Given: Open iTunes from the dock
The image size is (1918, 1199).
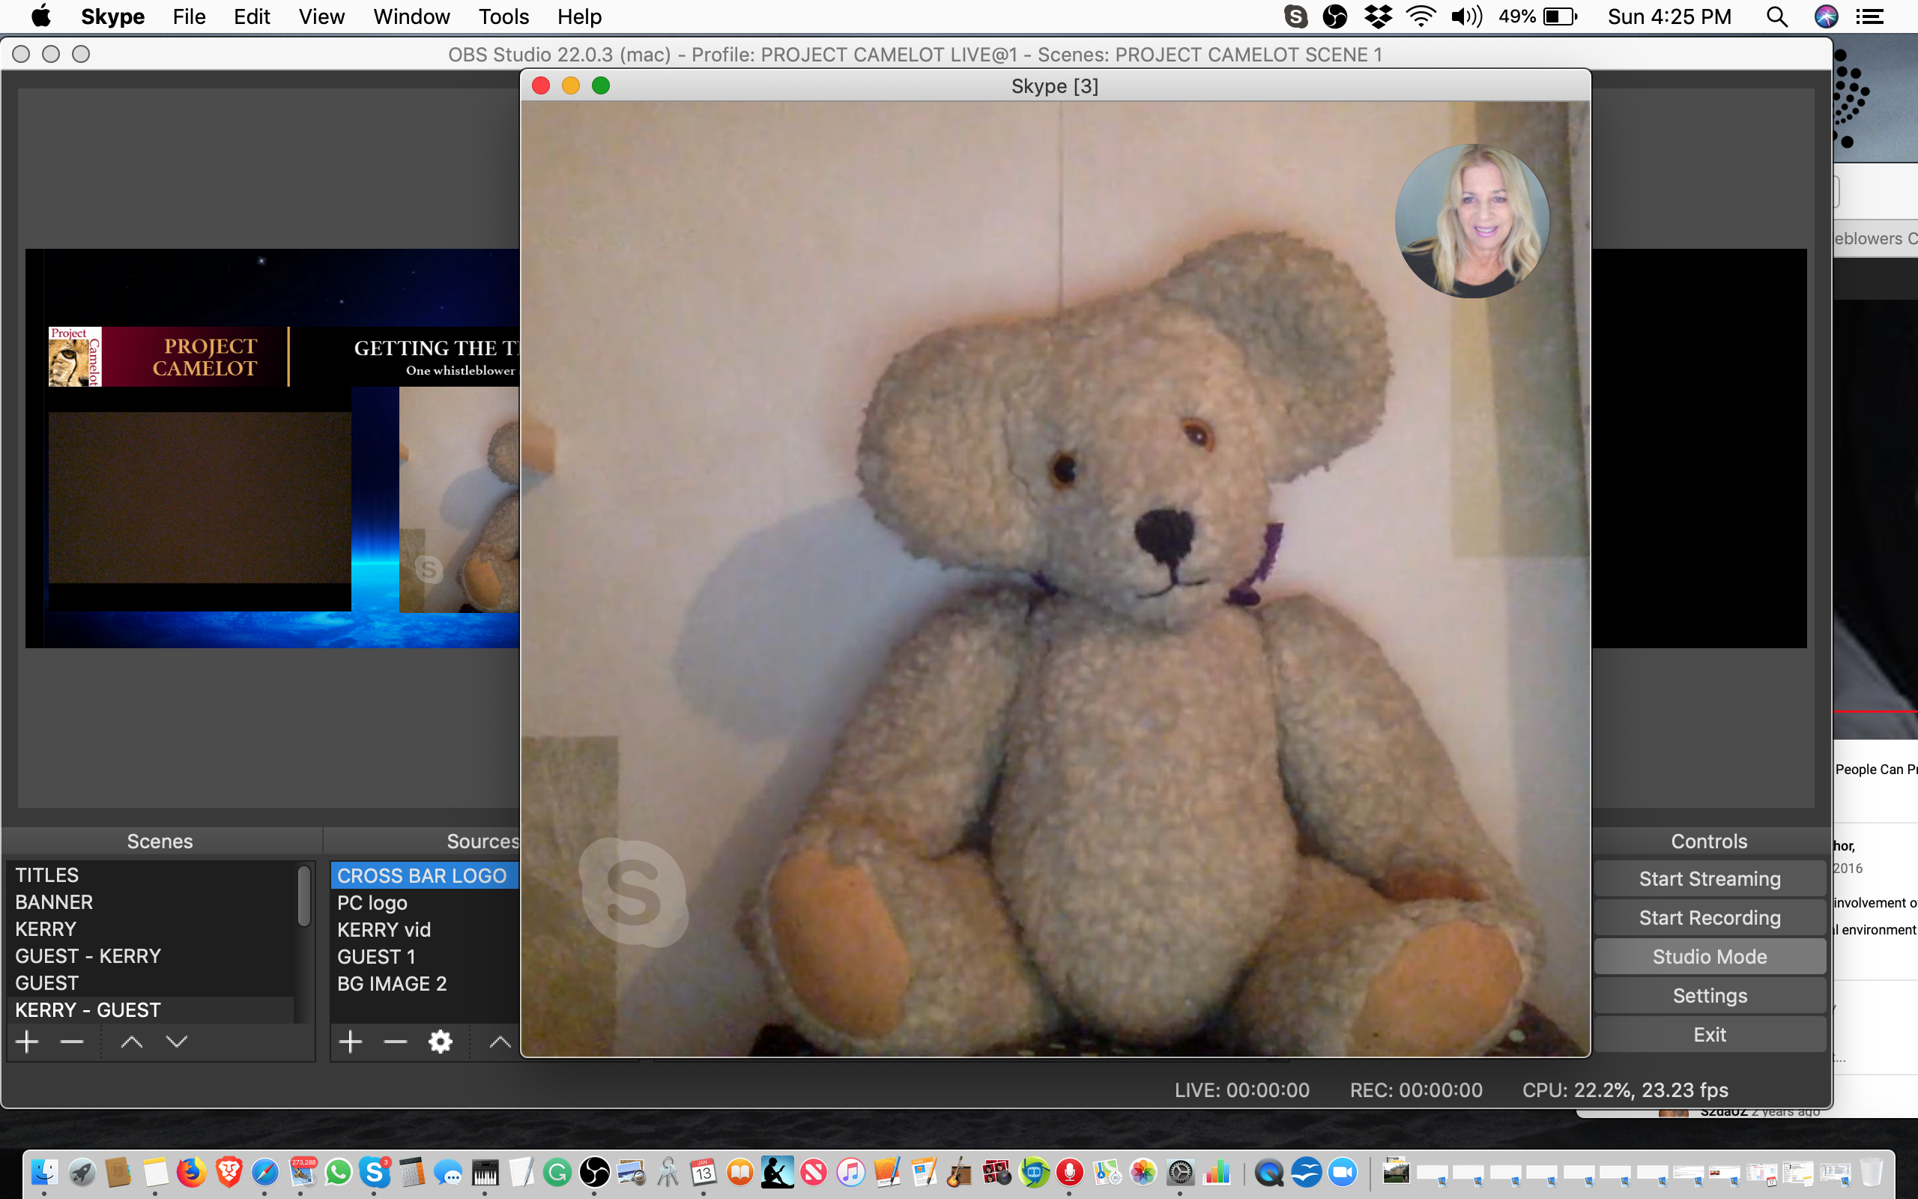Looking at the screenshot, I should pos(850,1172).
